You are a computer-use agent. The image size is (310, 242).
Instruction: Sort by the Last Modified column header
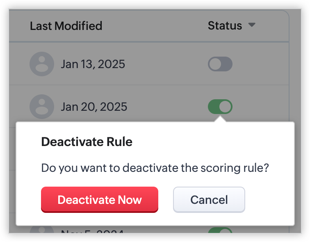pyautogui.click(x=66, y=26)
